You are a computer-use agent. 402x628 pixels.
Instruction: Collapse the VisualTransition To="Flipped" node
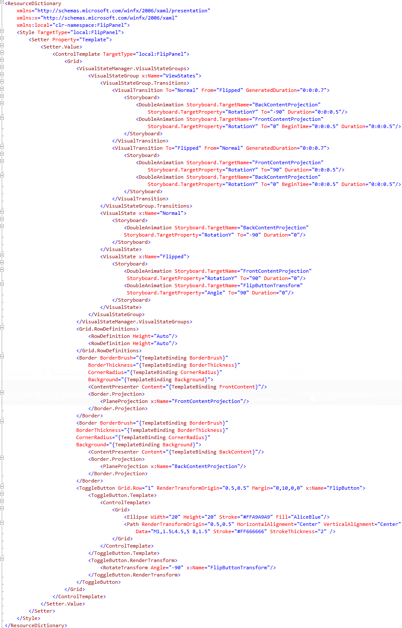coord(2,147)
